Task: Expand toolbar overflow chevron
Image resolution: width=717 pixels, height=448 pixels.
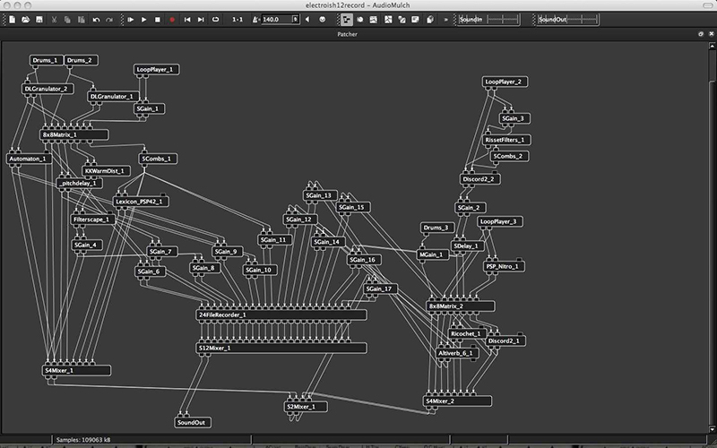Action: tap(445, 20)
